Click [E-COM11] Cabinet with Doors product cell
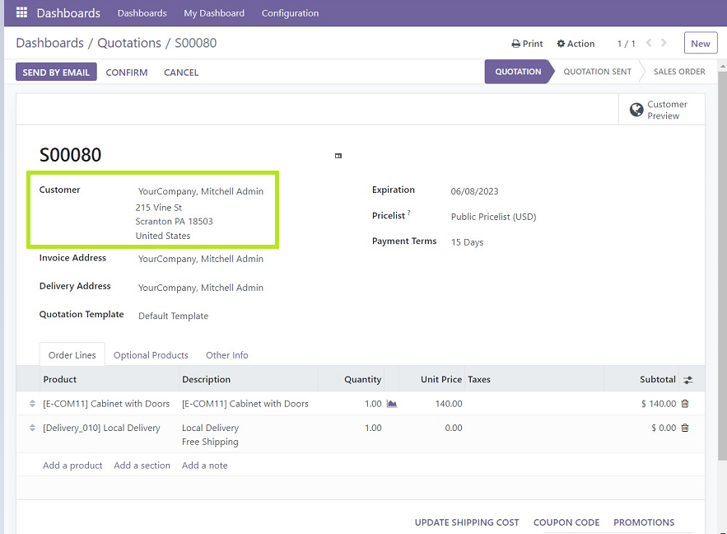This screenshot has height=534, width=727. point(106,404)
